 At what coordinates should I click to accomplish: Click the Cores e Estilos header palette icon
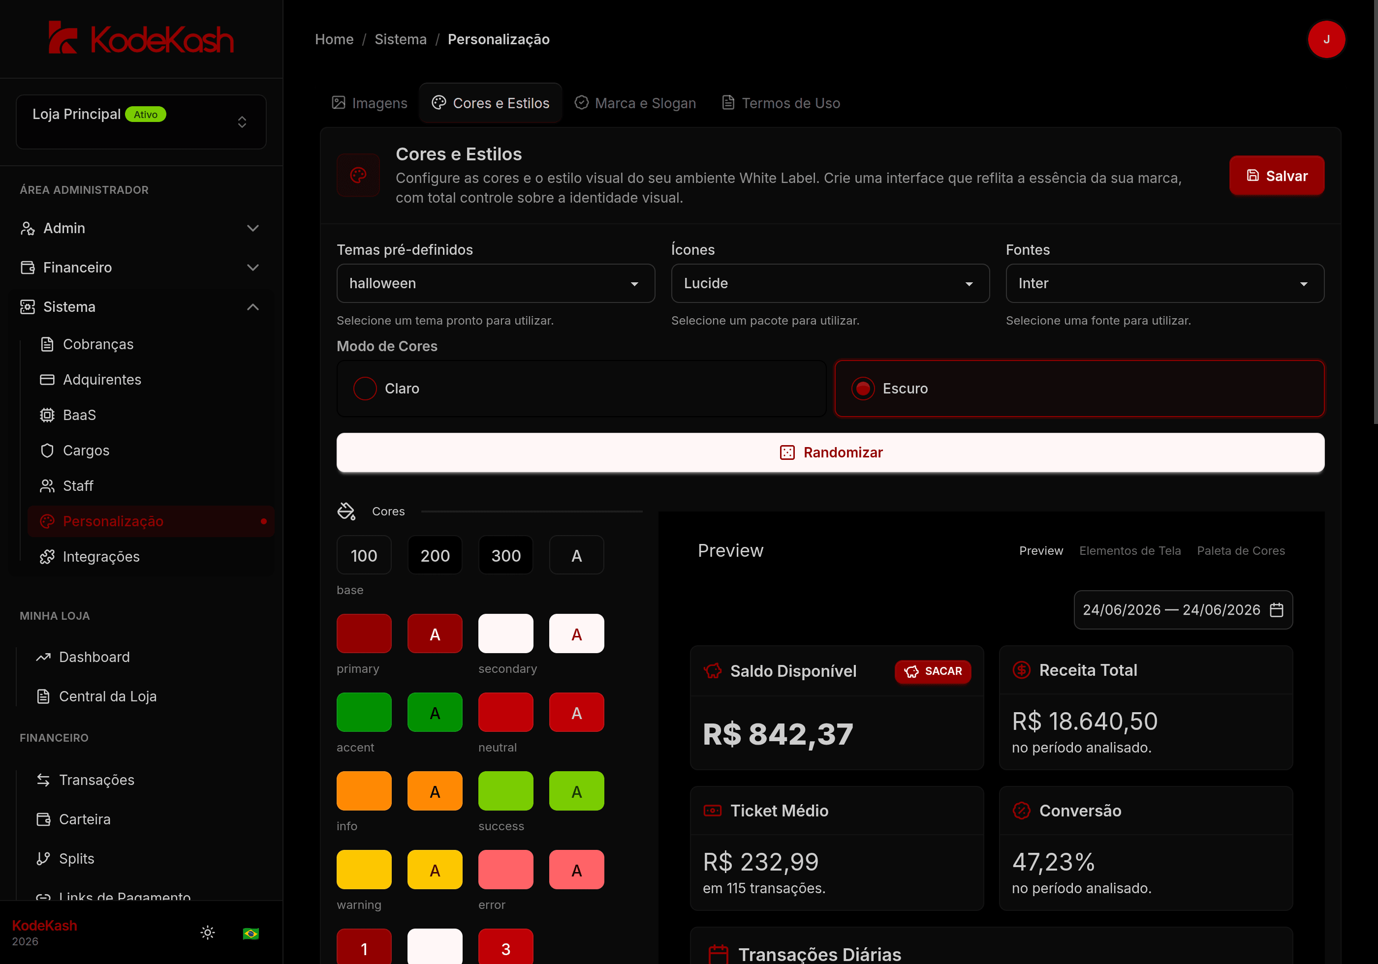[358, 175]
